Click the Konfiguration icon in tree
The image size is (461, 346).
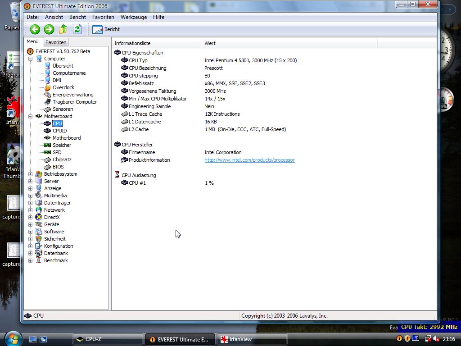[x=39, y=246]
